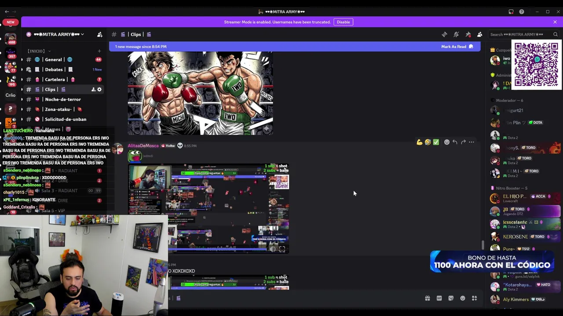React with the rolling laughing emoji
The height and width of the screenshot is (316, 563).
tap(428, 142)
